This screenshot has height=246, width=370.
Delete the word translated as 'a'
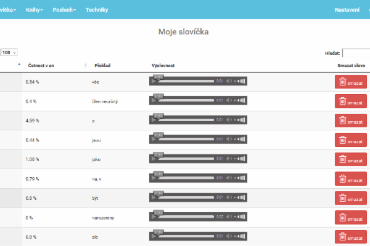point(350,121)
